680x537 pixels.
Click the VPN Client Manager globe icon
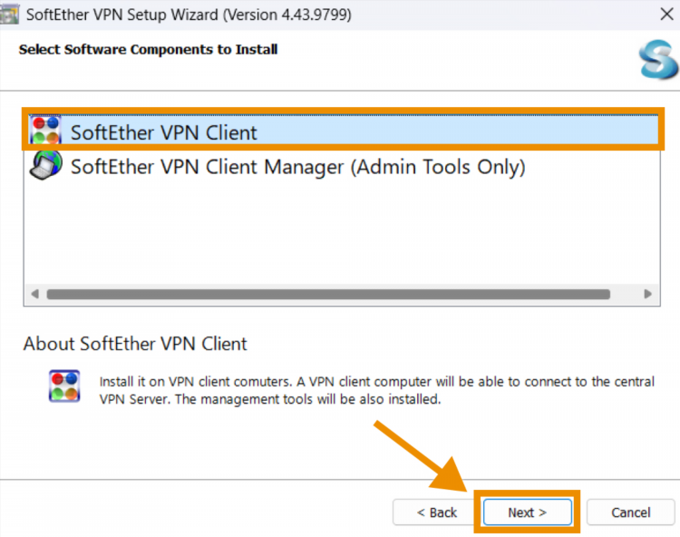(x=46, y=165)
